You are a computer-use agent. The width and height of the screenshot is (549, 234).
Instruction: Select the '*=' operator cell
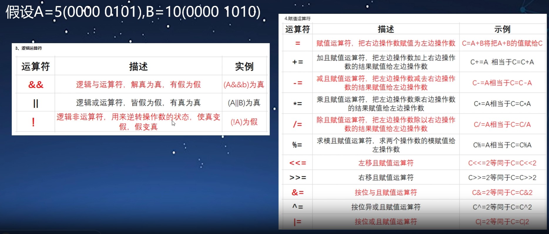[x=298, y=104]
